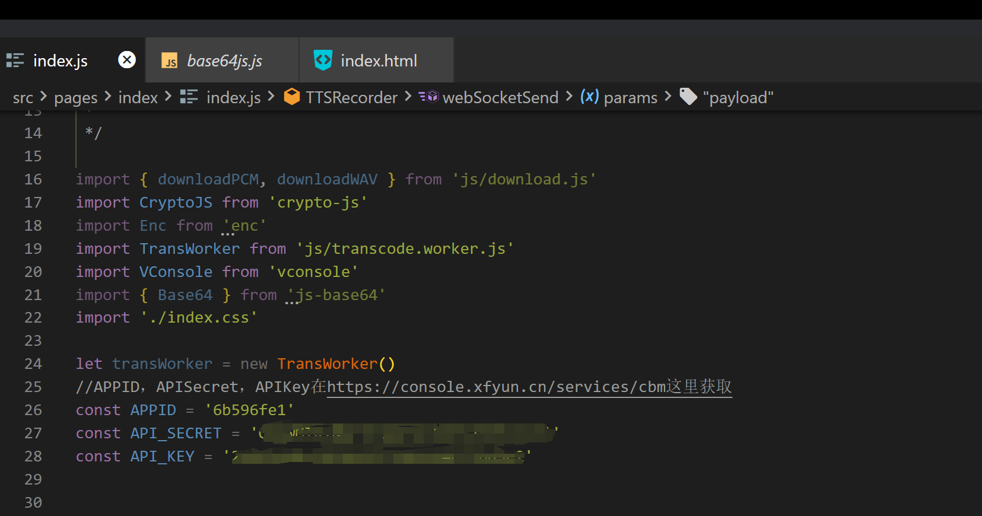Switch to the base64js.js tab
This screenshot has width=982, height=516.
[224, 61]
